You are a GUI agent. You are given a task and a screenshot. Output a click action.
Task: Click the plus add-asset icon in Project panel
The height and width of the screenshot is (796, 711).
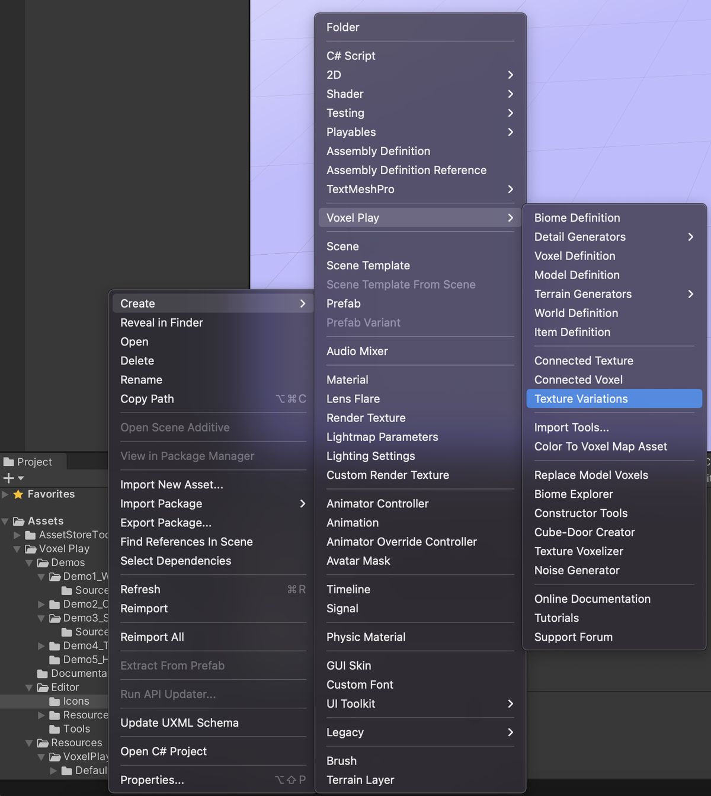tap(9, 478)
